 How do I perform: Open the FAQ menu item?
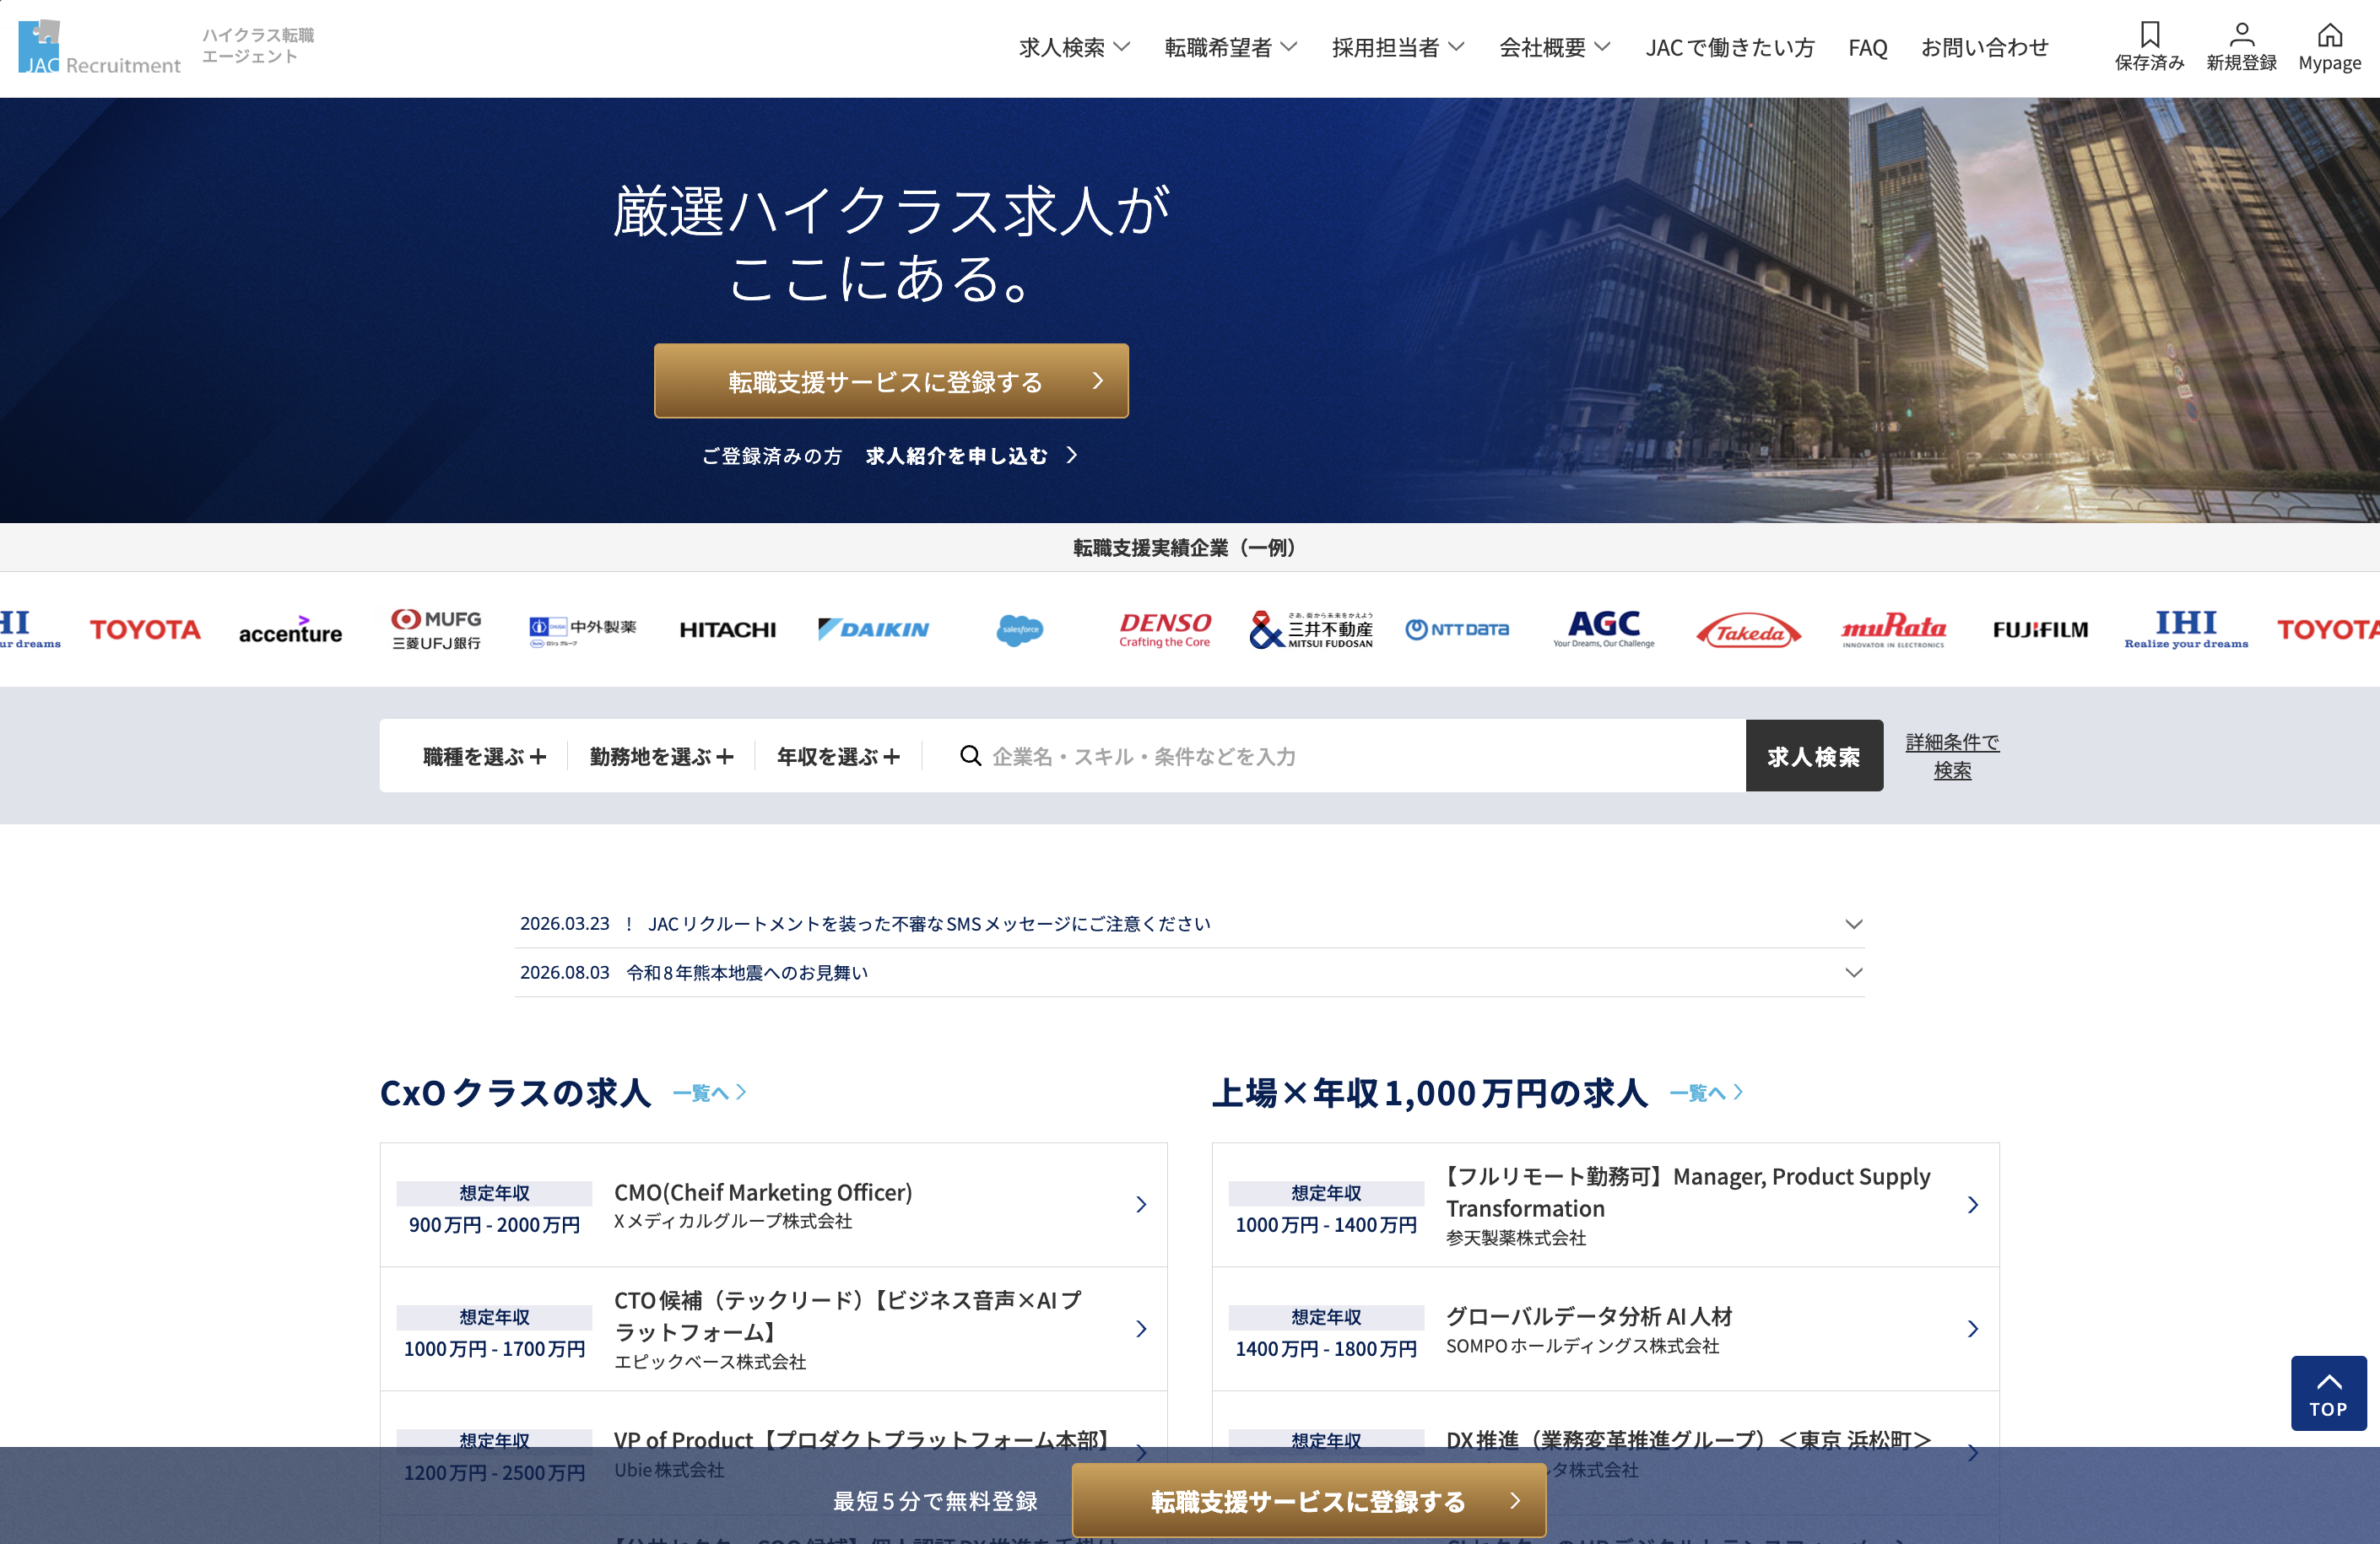point(1867,47)
